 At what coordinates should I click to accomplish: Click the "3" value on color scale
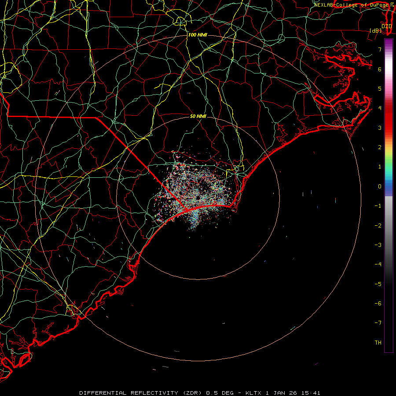click(x=380, y=128)
